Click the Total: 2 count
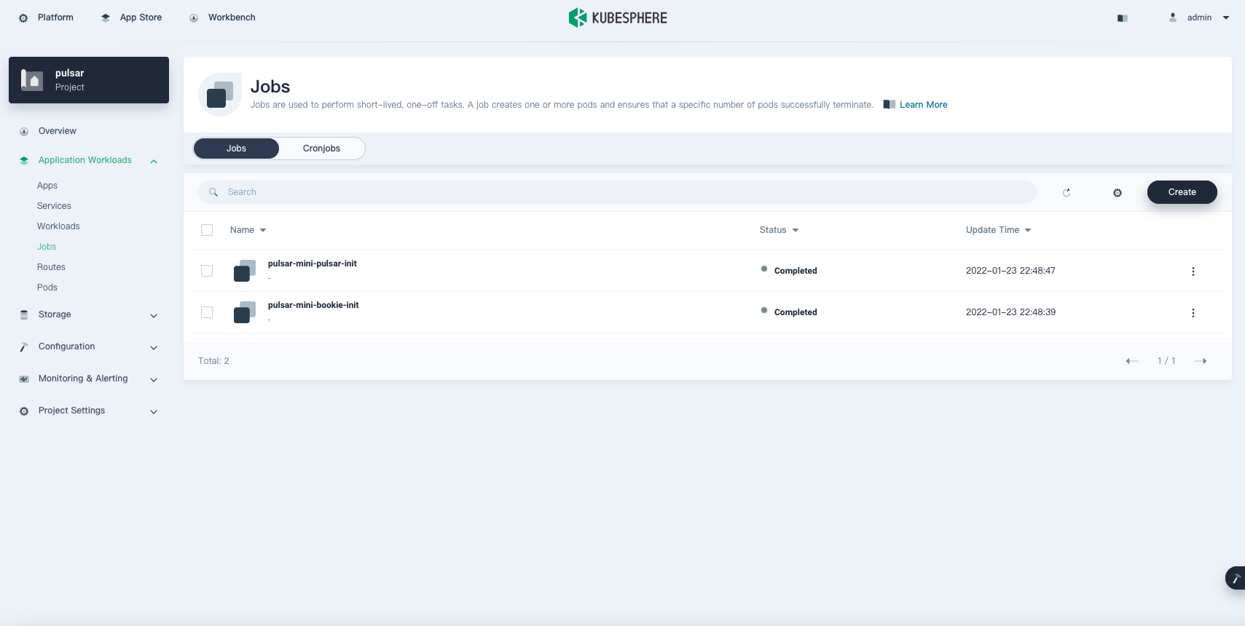1245x626 pixels. tap(213, 361)
